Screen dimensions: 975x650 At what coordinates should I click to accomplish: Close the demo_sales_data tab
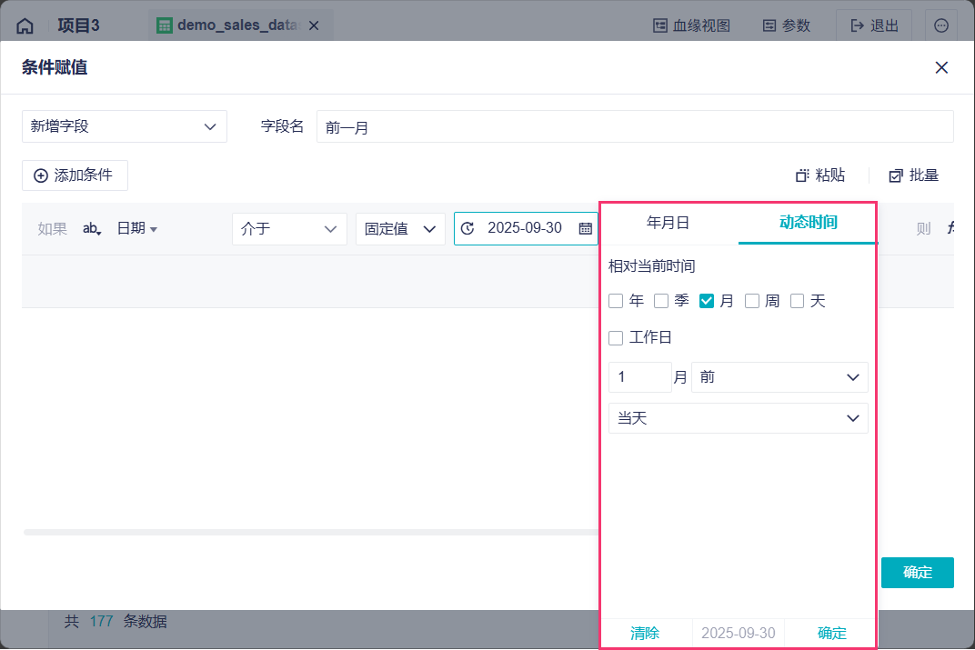coord(314,25)
